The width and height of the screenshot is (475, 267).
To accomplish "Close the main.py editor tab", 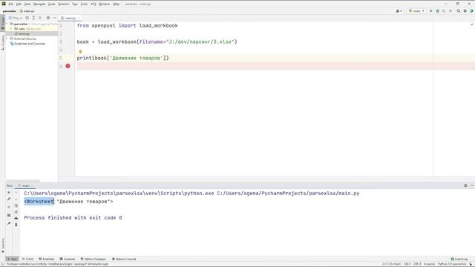I will (78, 18).
